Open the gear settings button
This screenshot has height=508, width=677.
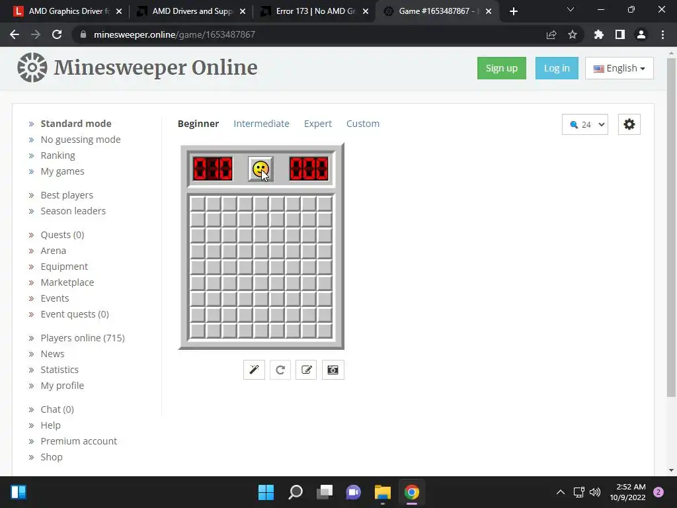[x=629, y=124]
